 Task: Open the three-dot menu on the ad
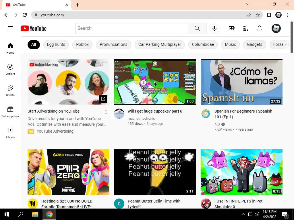click(x=106, y=112)
